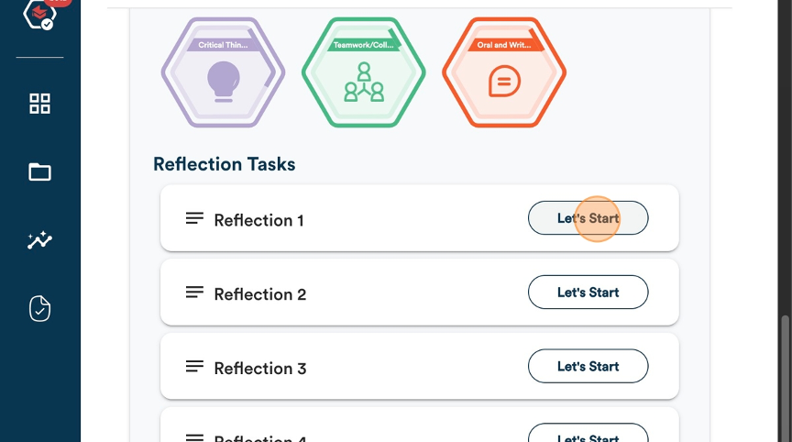
Task: Click Let's Start for Reflection 3
Action: (588, 366)
